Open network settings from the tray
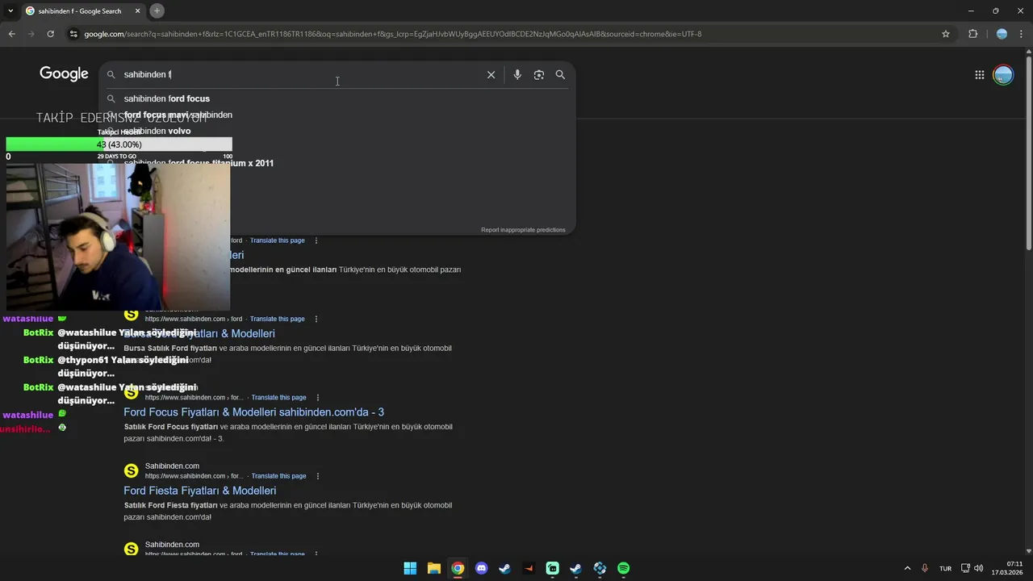 click(x=965, y=568)
